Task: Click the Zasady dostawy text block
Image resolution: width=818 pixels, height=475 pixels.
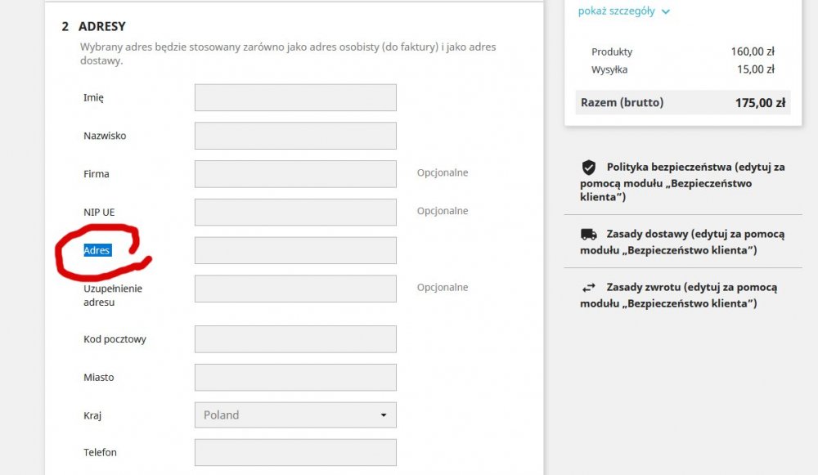Action: 682,241
